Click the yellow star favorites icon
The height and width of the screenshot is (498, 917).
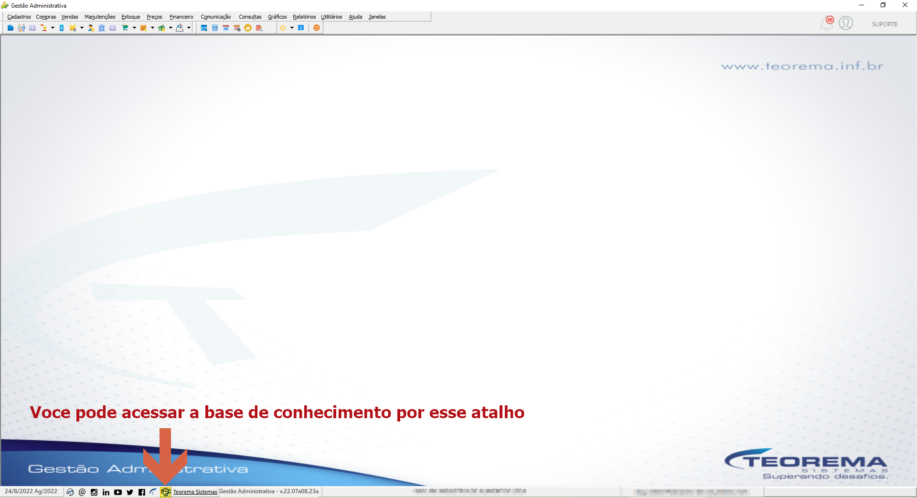pyautogui.click(x=283, y=28)
